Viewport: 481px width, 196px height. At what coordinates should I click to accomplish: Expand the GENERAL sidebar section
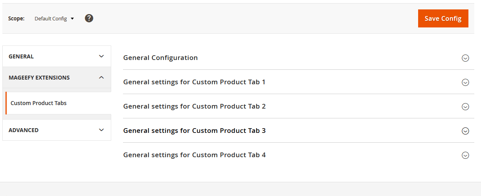(21, 56)
